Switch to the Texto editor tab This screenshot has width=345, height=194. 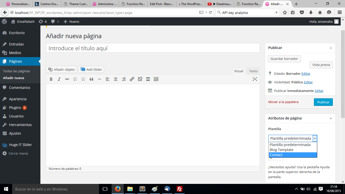(253, 71)
